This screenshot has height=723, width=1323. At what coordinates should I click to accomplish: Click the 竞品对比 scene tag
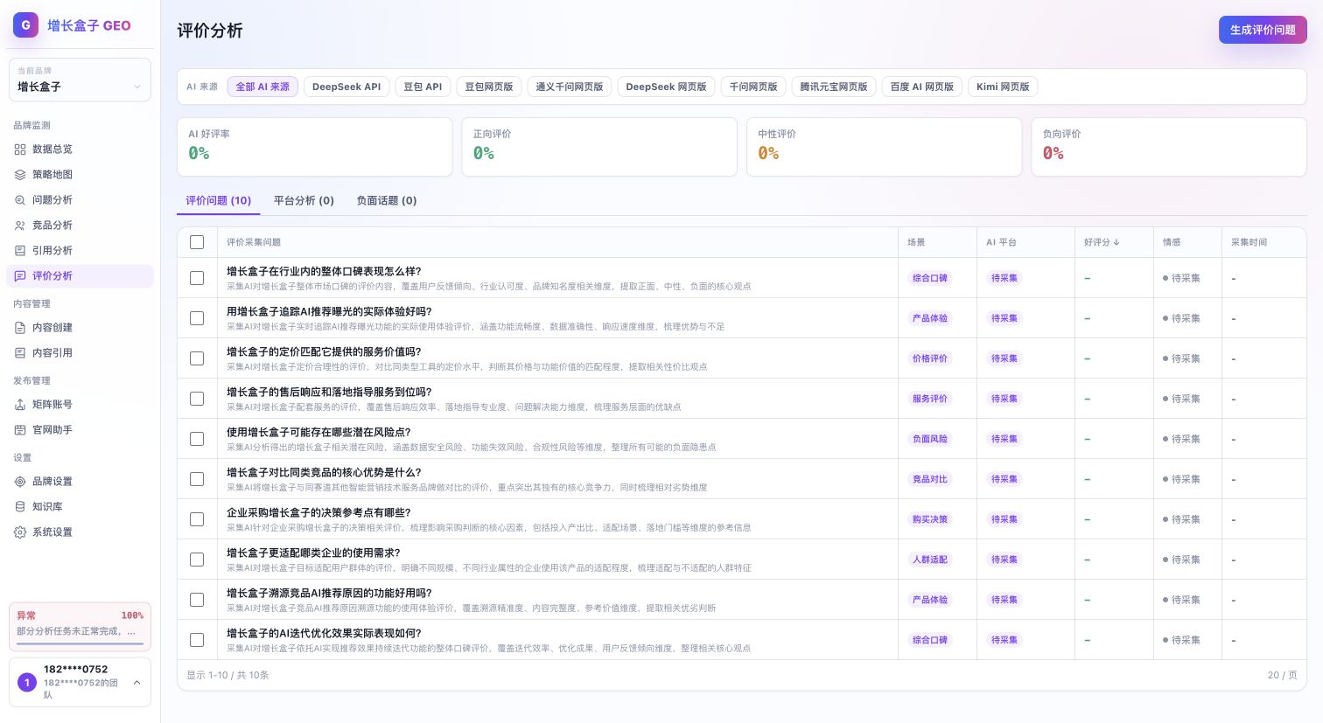930,479
